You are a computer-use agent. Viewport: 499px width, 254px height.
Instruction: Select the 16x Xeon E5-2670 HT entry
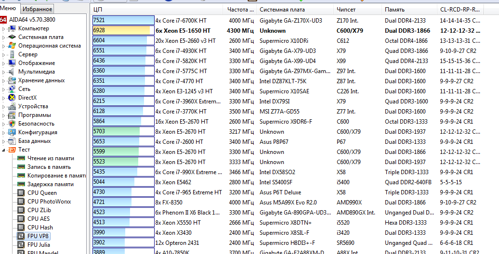coord(182,121)
